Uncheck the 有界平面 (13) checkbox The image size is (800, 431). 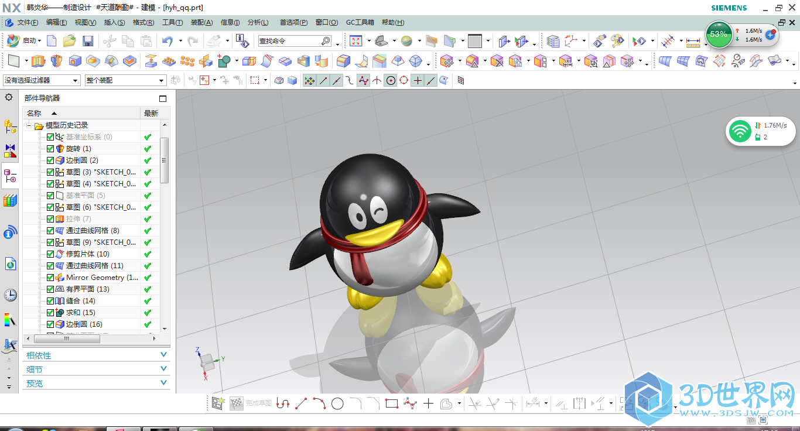click(x=50, y=289)
